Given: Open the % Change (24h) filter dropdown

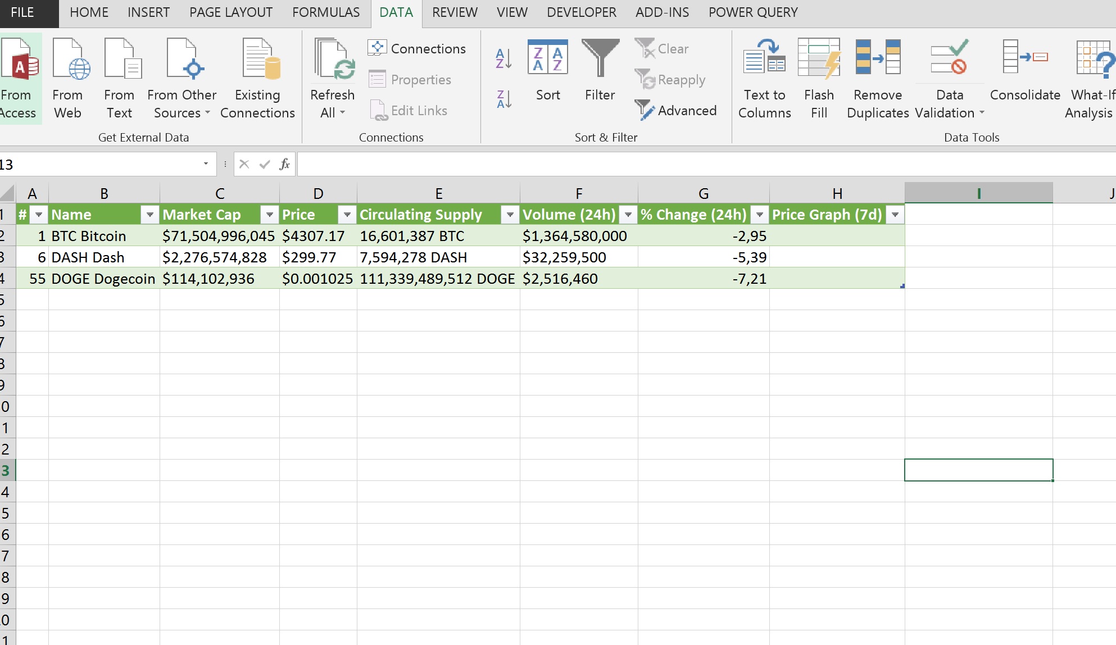Looking at the screenshot, I should pos(760,215).
